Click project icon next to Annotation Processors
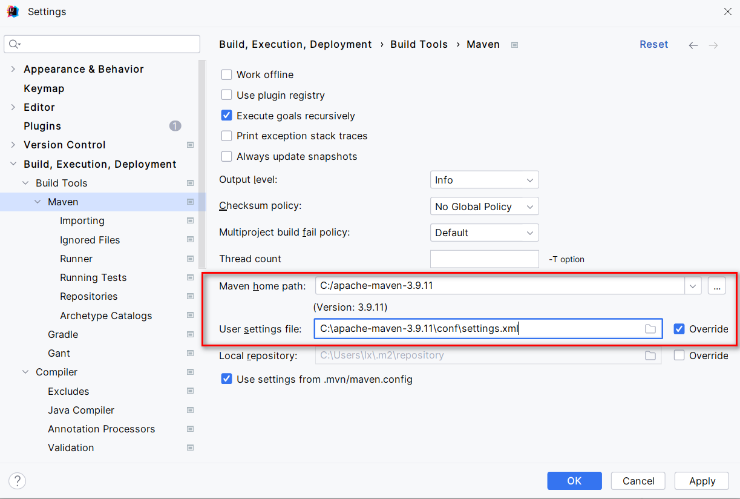Image resolution: width=740 pixels, height=499 pixels. 191,429
